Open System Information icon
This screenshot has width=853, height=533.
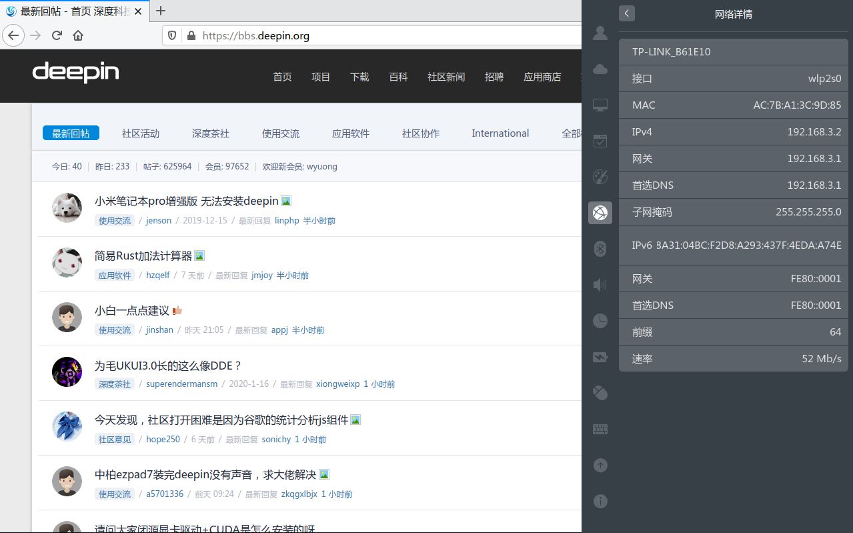[600, 501]
